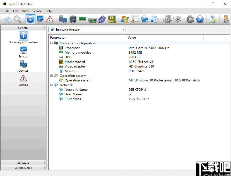231x176 pixels.
Task: Click the motherboard toolbar icon
Action: click(x=112, y=19)
